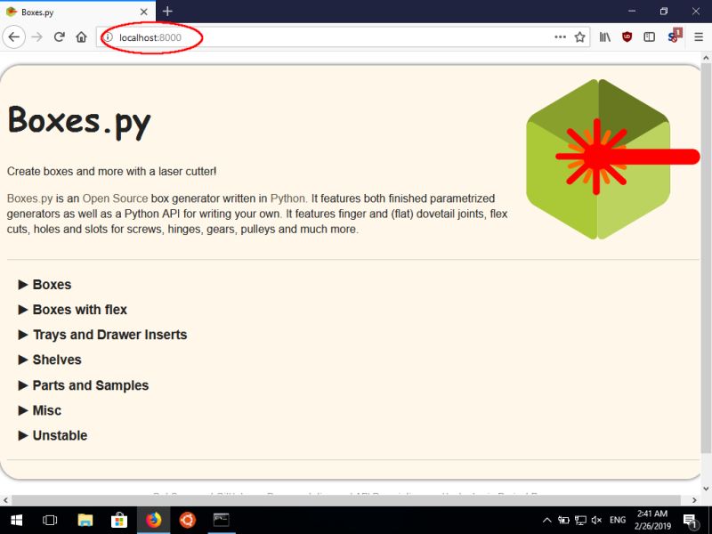The width and height of the screenshot is (712, 534).
Task: Open the Firefox Library icon
Action: click(604, 36)
